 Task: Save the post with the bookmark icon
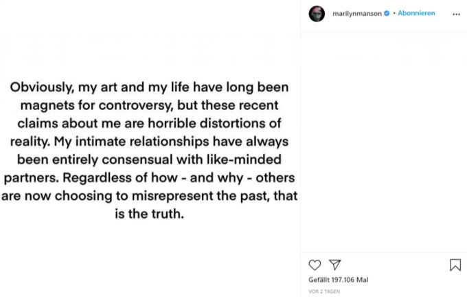455,265
